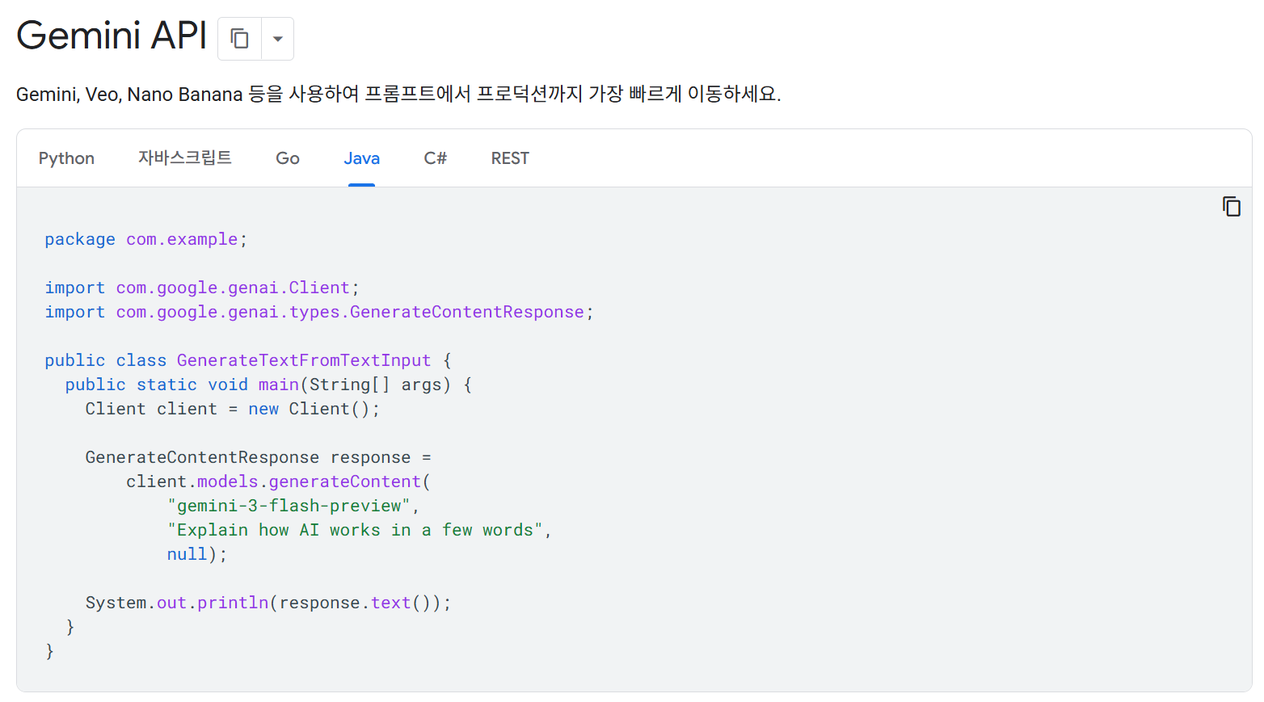Click the Korean description sentence under the title

398,94
